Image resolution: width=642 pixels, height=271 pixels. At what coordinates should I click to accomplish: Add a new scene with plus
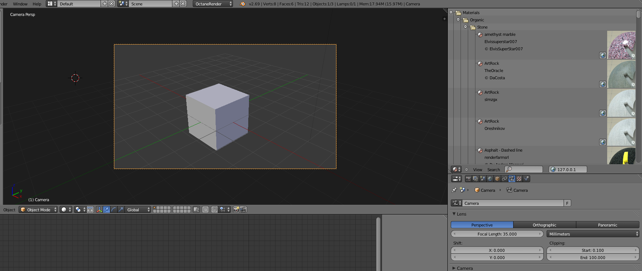coord(176,4)
